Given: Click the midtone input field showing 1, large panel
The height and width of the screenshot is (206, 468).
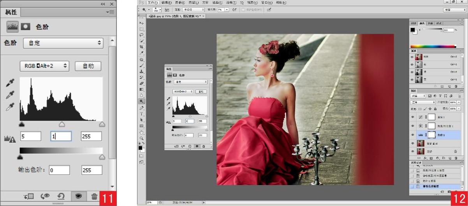Looking at the screenshot, I should pos(61,136).
